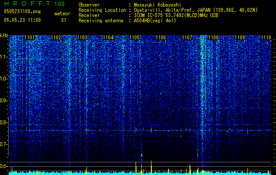Viewport: 276px width, 175px height.
Task: Click the Receiving Location field label
Action: [102, 10]
